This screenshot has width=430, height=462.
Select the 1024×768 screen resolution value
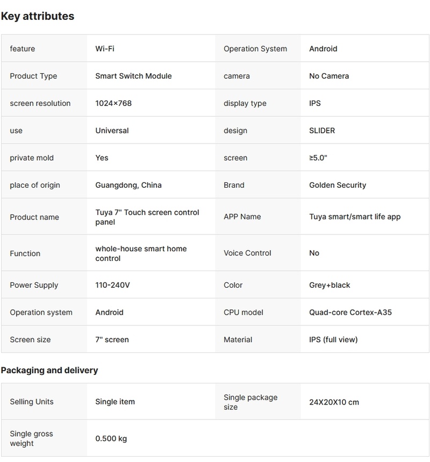(x=113, y=103)
